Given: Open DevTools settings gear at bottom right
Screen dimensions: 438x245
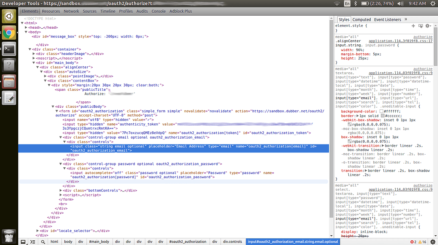Looking at the screenshot, I should pos(433,242).
